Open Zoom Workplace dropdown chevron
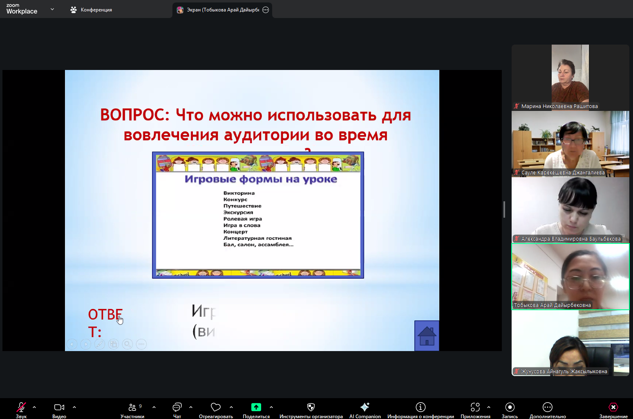 [x=52, y=9]
